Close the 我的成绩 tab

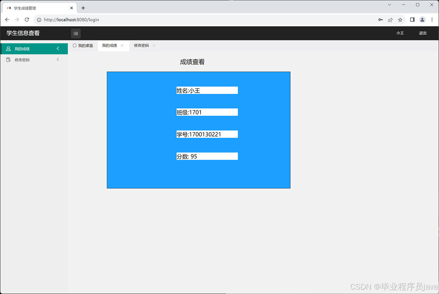pos(122,46)
